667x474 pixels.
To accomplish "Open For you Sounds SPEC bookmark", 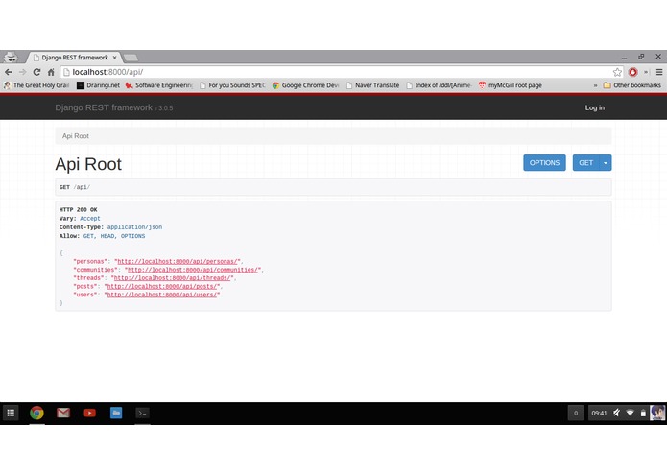I will (x=232, y=85).
